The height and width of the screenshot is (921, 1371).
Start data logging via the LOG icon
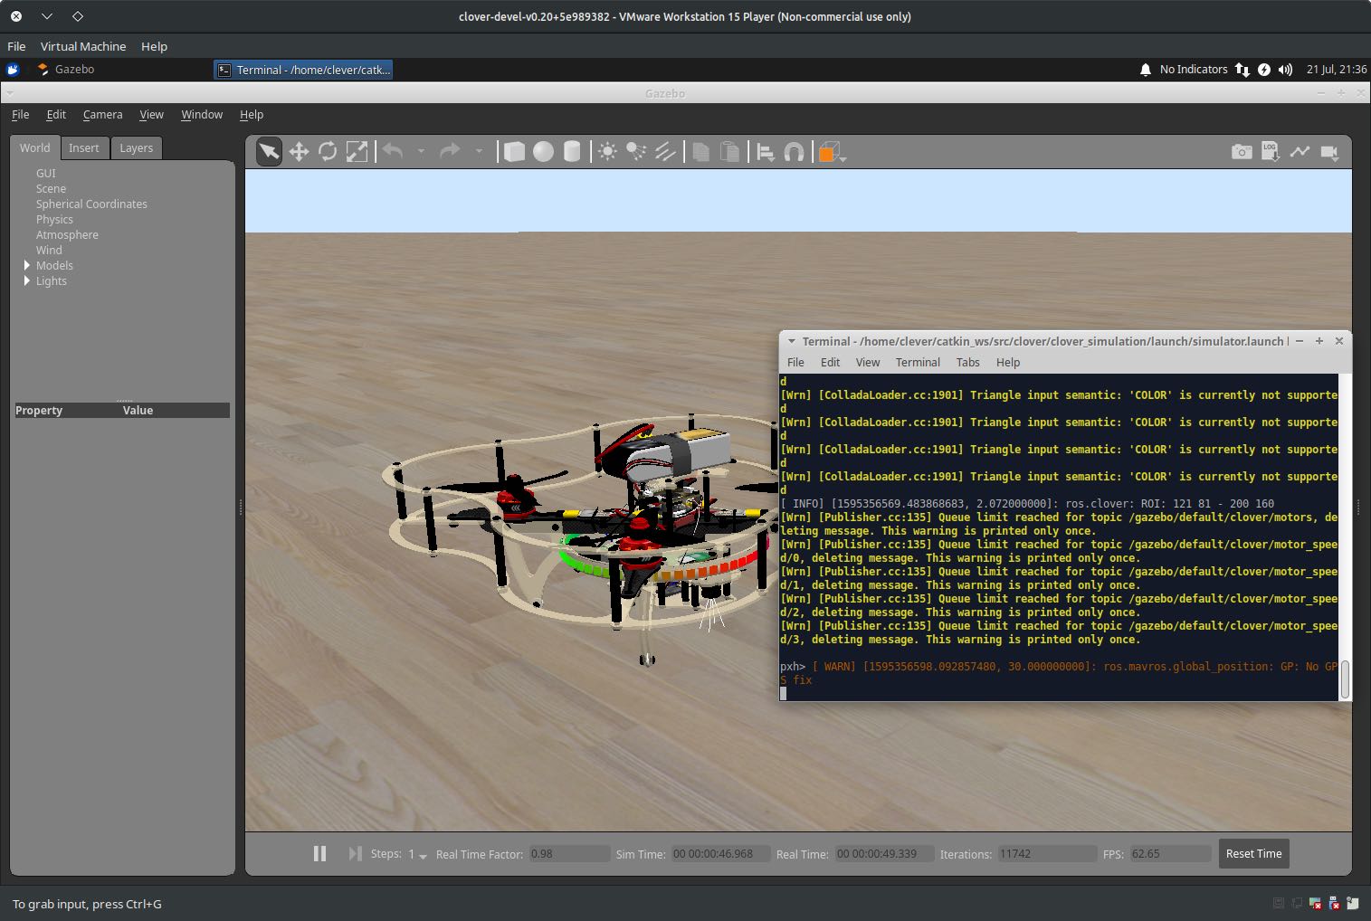(x=1270, y=151)
